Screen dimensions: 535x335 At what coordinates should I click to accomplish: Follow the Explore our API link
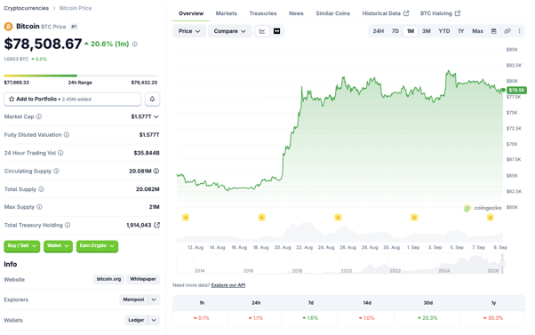click(228, 285)
